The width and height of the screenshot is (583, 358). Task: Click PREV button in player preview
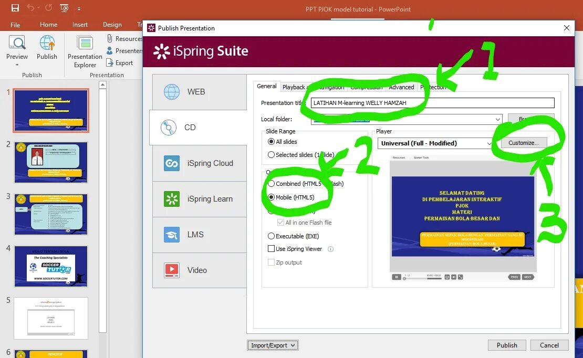[x=514, y=277]
